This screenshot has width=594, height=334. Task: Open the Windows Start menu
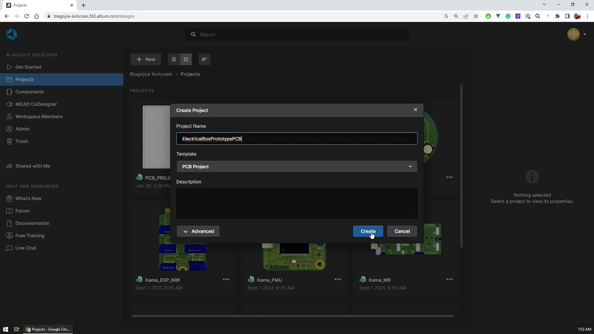pyautogui.click(x=5, y=329)
